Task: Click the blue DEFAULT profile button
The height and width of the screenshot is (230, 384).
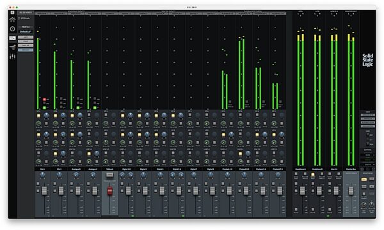Action: click(x=26, y=50)
